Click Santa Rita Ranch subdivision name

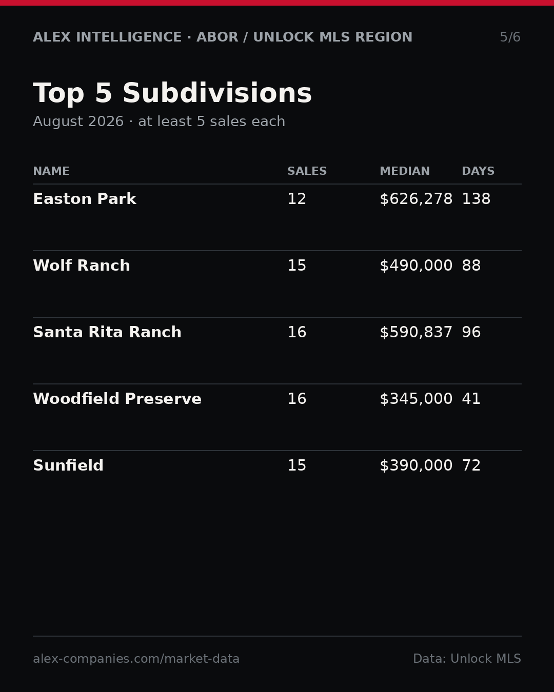pyautogui.click(x=107, y=333)
